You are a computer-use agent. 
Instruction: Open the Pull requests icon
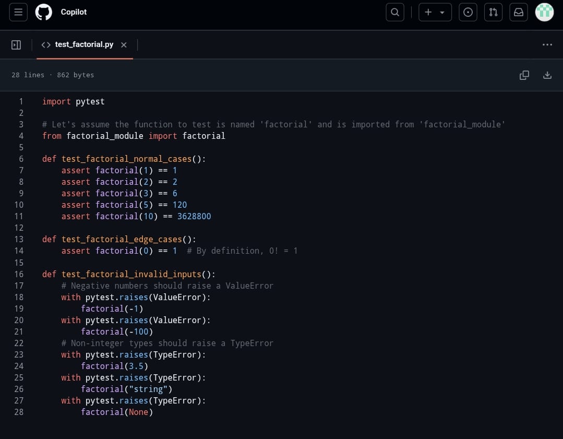(494, 12)
